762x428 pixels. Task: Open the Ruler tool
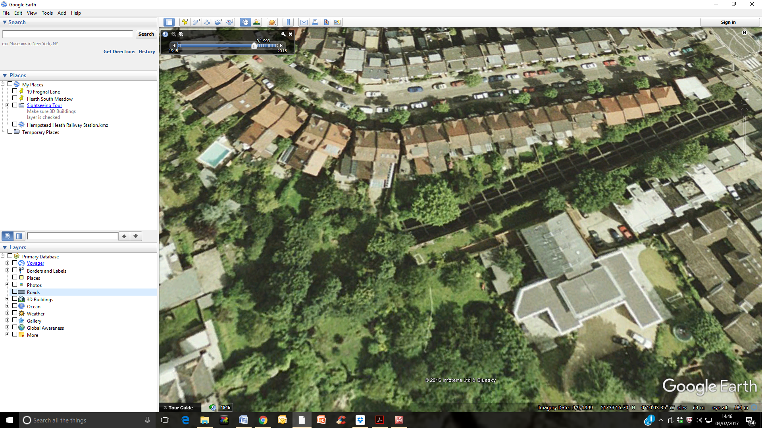pos(289,22)
